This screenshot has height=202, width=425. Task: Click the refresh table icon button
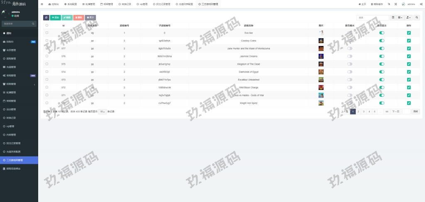pyautogui.click(x=46, y=18)
